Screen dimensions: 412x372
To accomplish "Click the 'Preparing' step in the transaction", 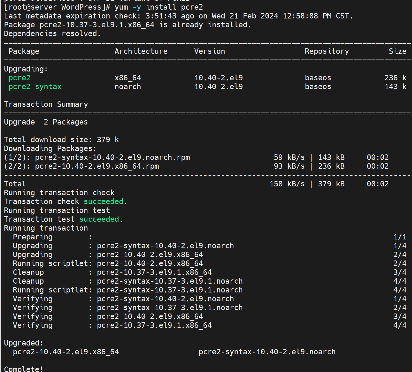I will [x=33, y=237].
